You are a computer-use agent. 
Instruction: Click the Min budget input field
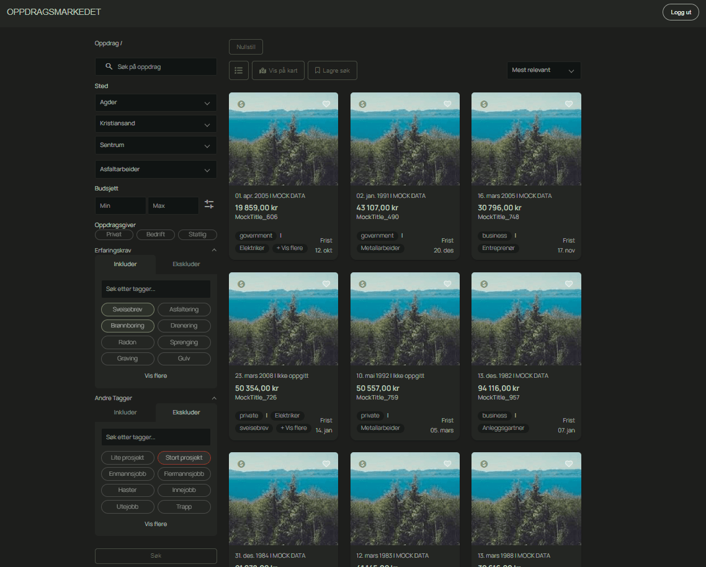[x=120, y=205]
